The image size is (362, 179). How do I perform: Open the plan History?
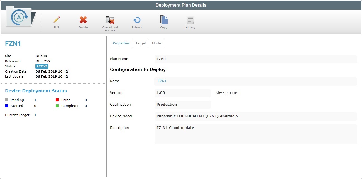(190, 20)
